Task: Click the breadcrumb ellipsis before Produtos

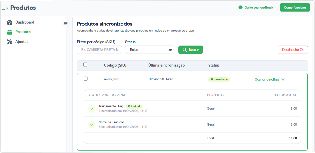Action: (3, 9)
